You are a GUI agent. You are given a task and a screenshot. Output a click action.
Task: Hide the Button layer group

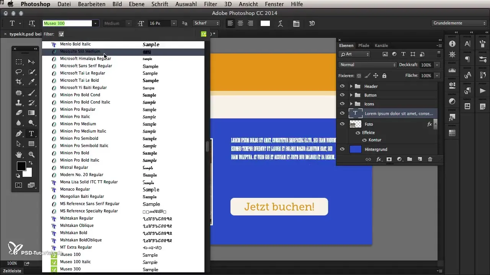(342, 95)
